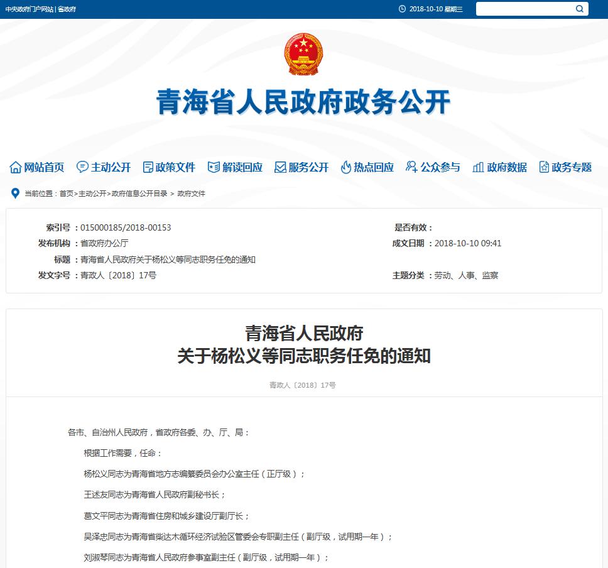Click the magnifier search icon
The width and height of the screenshot is (608, 568).
pos(579,9)
